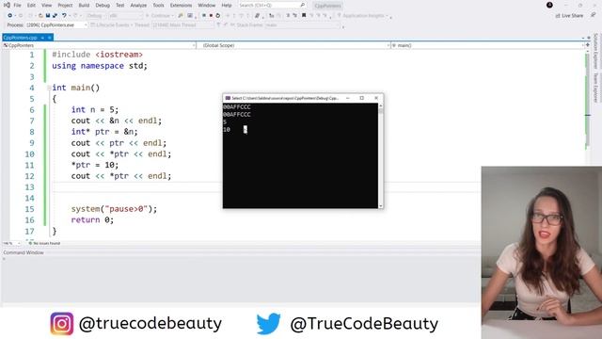
Task: Open the File menu
Action: pos(17,6)
